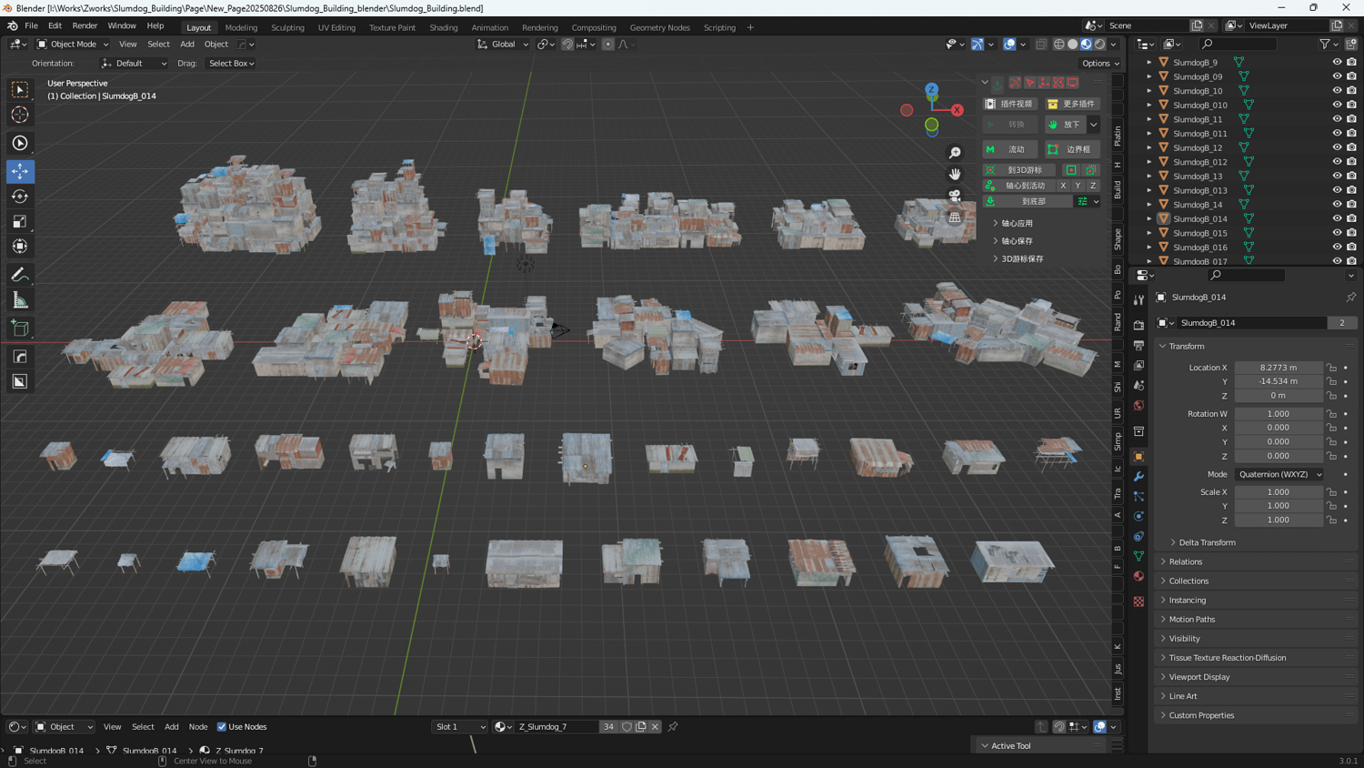1364x768 pixels.
Task: Click the 边界框 button
Action: coord(1071,149)
